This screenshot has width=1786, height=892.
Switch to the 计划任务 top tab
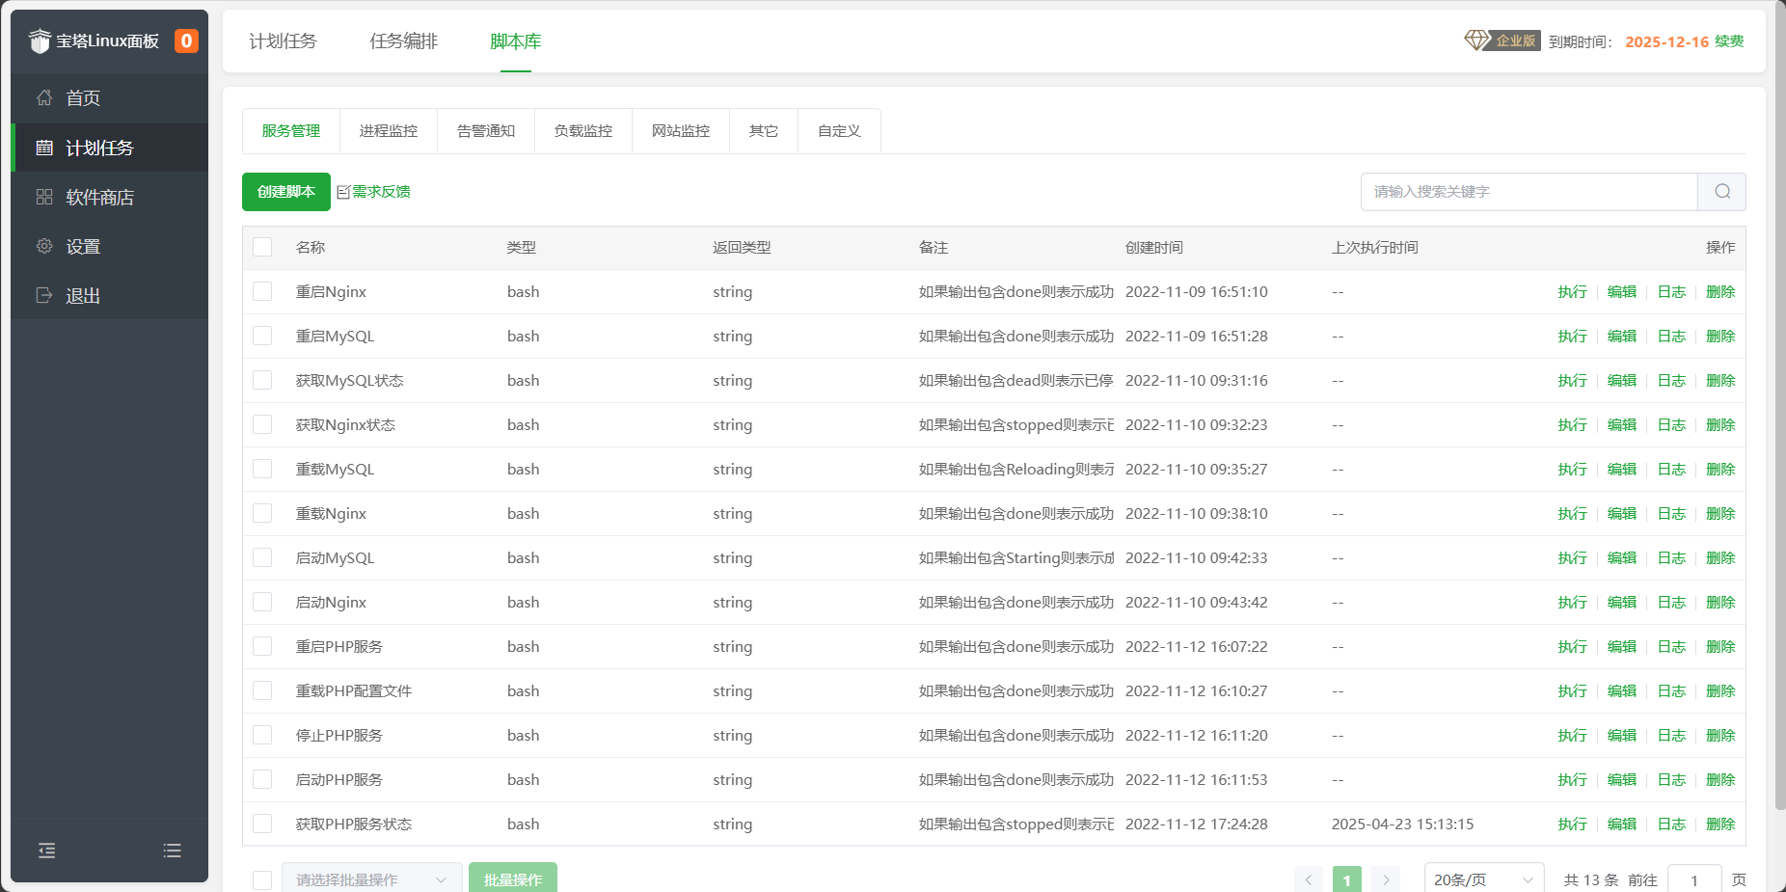(283, 41)
